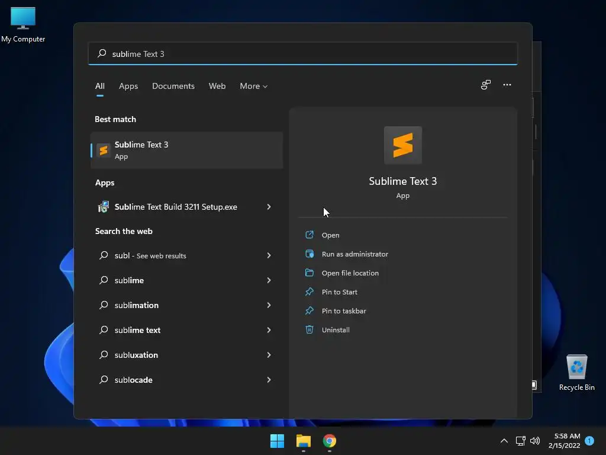Click the Setup.exe installer icon
This screenshot has height=455, width=606.
point(103,207)
